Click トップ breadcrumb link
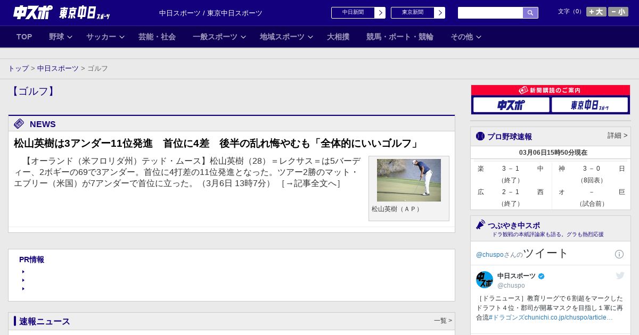 click(18, 69)
